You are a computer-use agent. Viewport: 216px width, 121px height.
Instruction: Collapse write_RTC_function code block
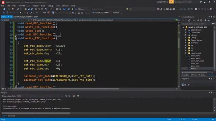point(16,38)
